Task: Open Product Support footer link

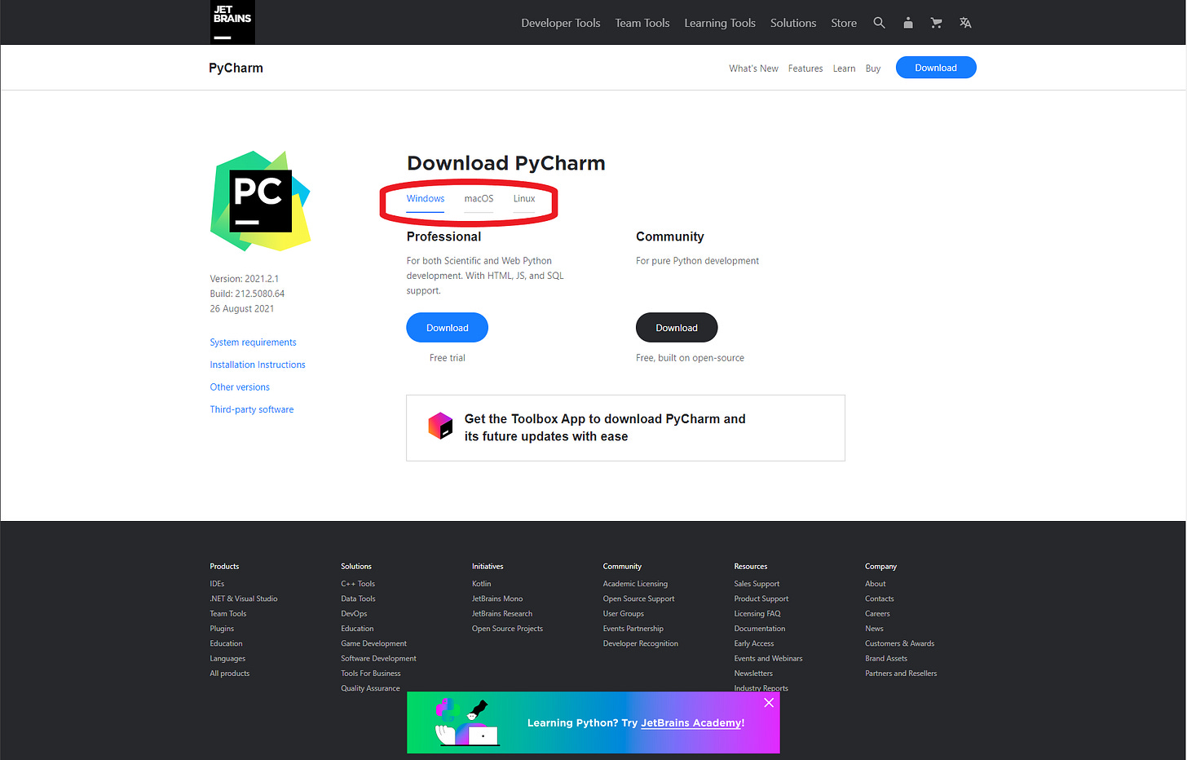Action: [761, 599]
